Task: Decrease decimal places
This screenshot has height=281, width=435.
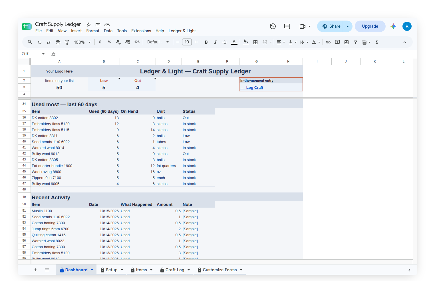Action: click(x=118, y=42)
